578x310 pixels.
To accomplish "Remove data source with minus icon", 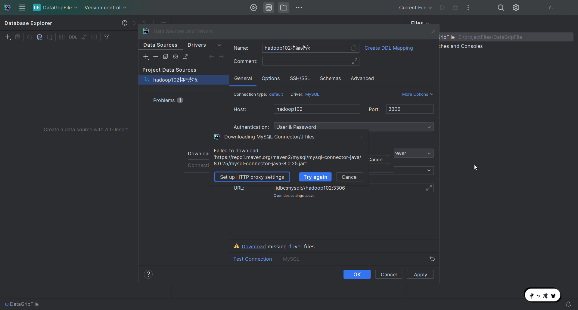I will click(156, 57).
